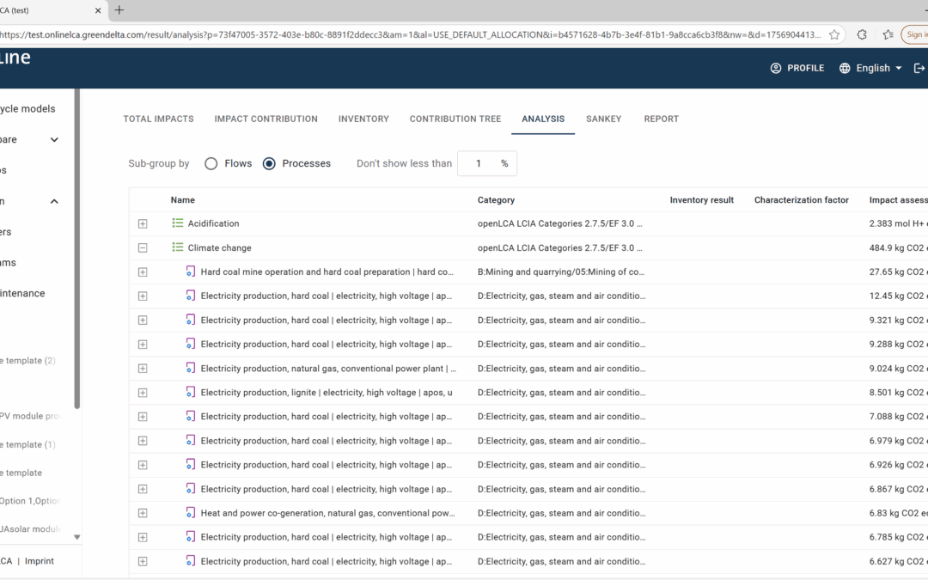
Task: Click the Imprint link in sidebar
Action: (x=39, y=561)
